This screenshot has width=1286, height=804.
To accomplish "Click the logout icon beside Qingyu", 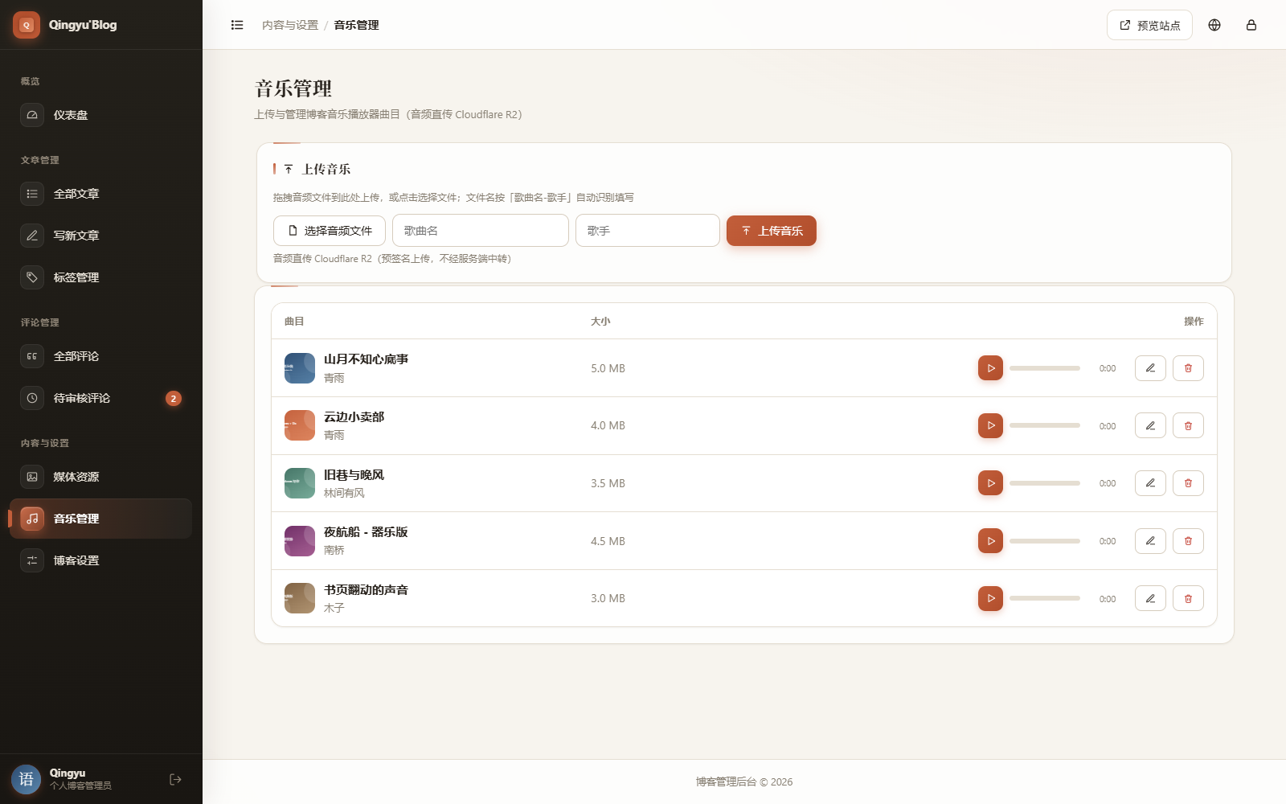I will click(175, 779).
